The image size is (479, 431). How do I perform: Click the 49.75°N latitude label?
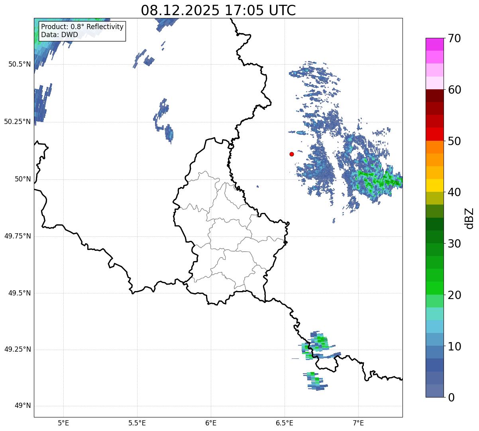click(x=18, y=236)
